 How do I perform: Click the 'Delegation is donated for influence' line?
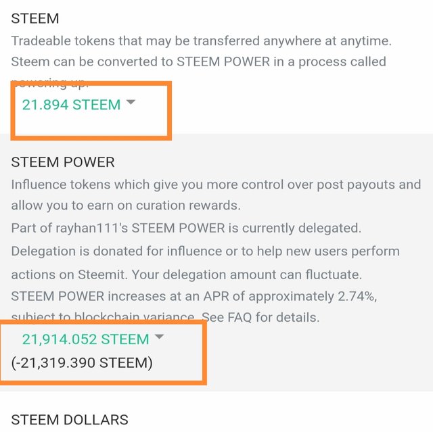[x=205, y=251]
